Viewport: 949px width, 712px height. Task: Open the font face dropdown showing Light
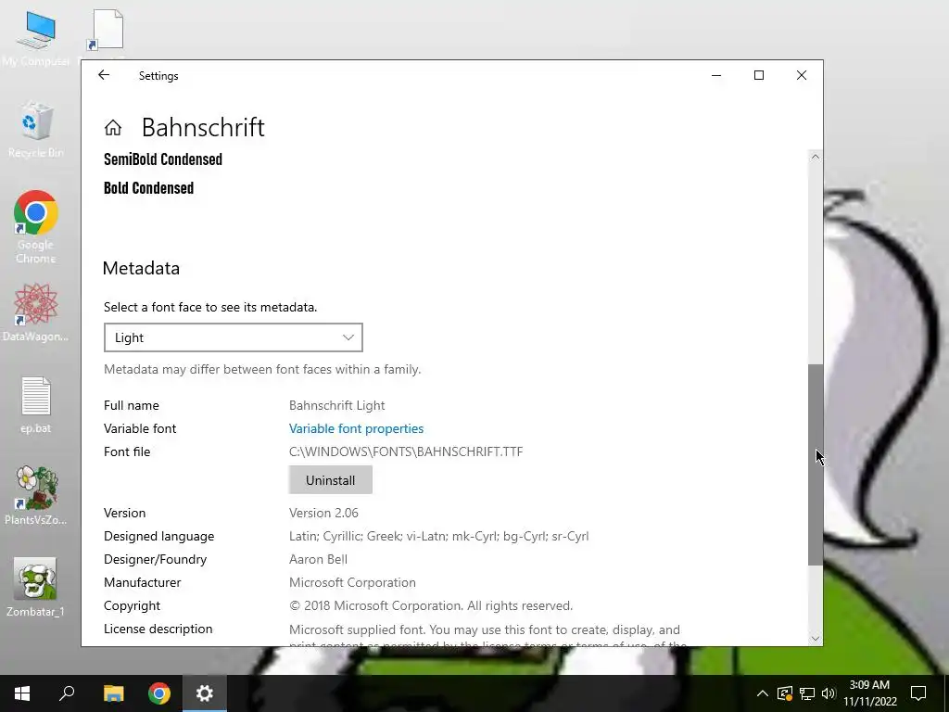coord(233,337)
